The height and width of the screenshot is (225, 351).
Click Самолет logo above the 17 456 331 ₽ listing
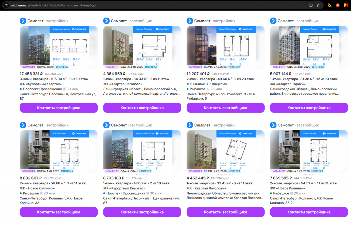(23, 21)
